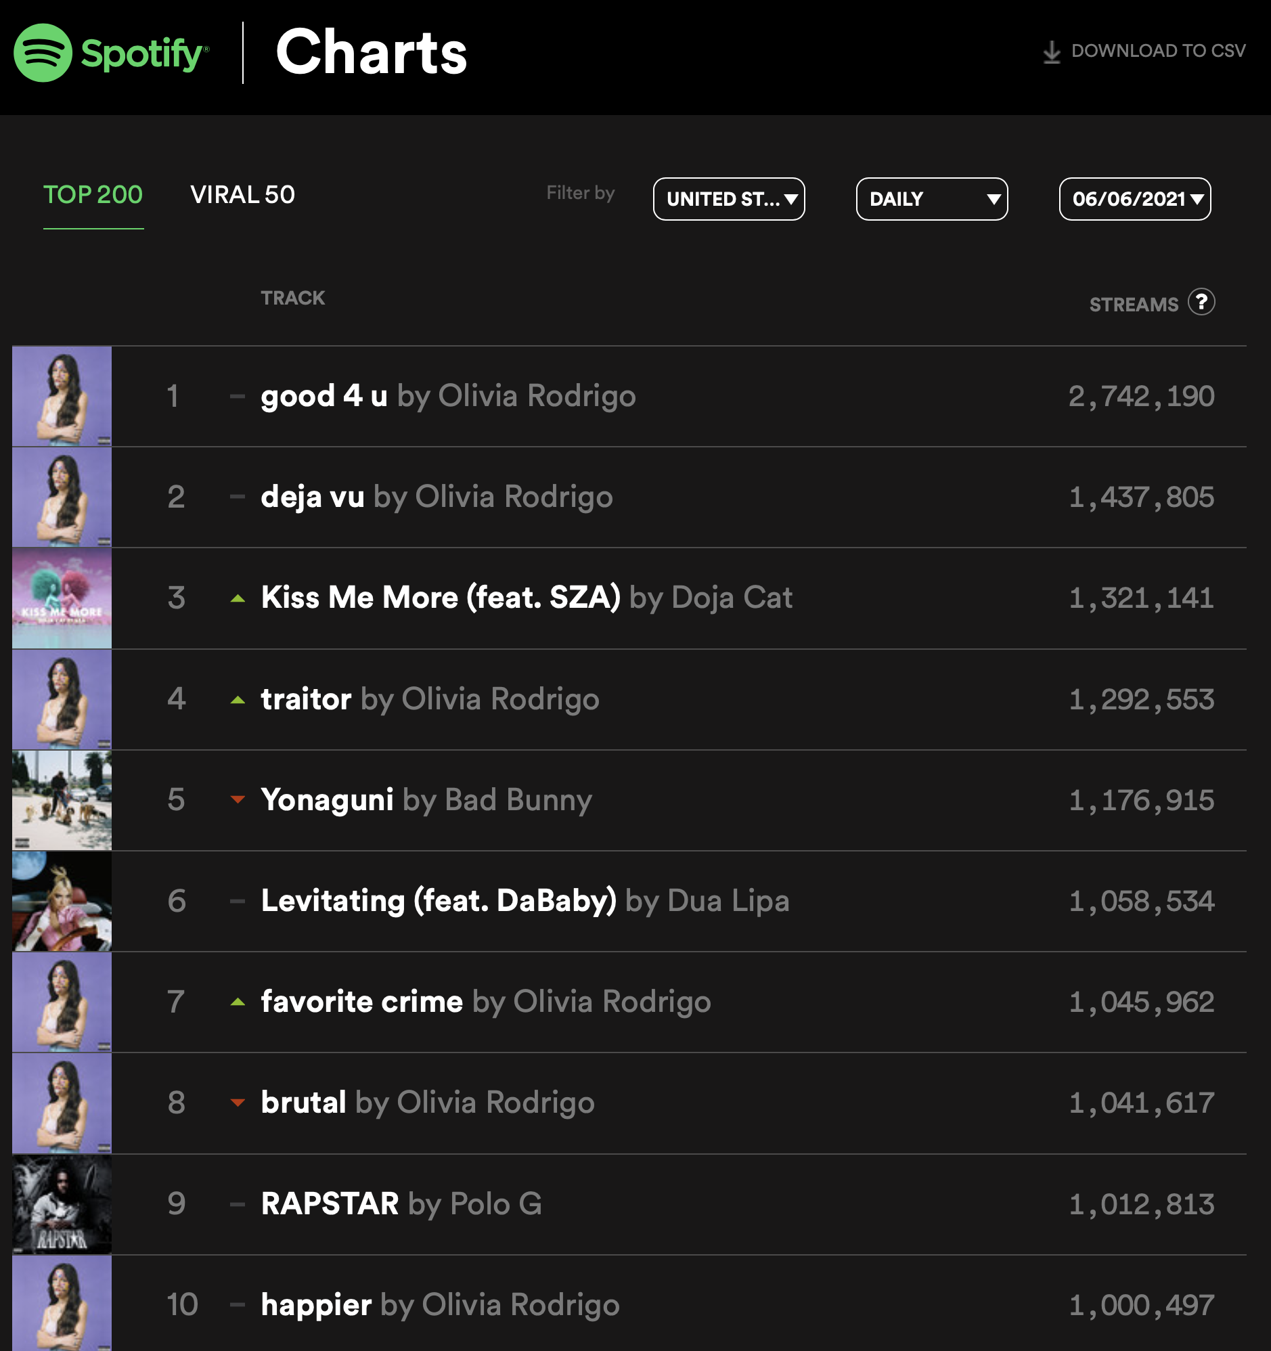Screen dimensions: 1271x1351
Task: Click the Spotify logo icon
Action: tap(43, 53)
